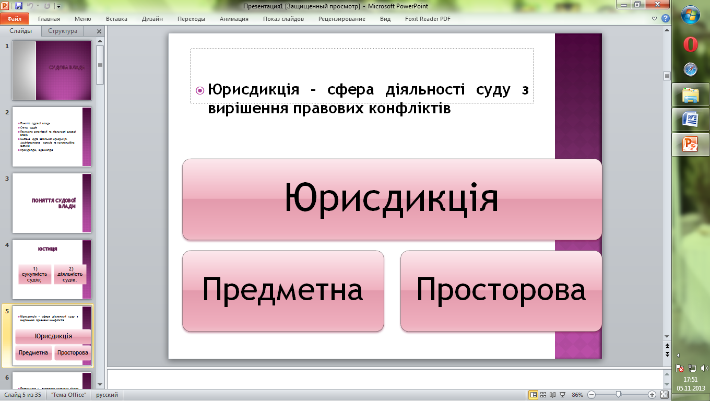Viewport: 710px width, 401px height.
Task: Click the zoom out minus button
Action: [591, 395]
